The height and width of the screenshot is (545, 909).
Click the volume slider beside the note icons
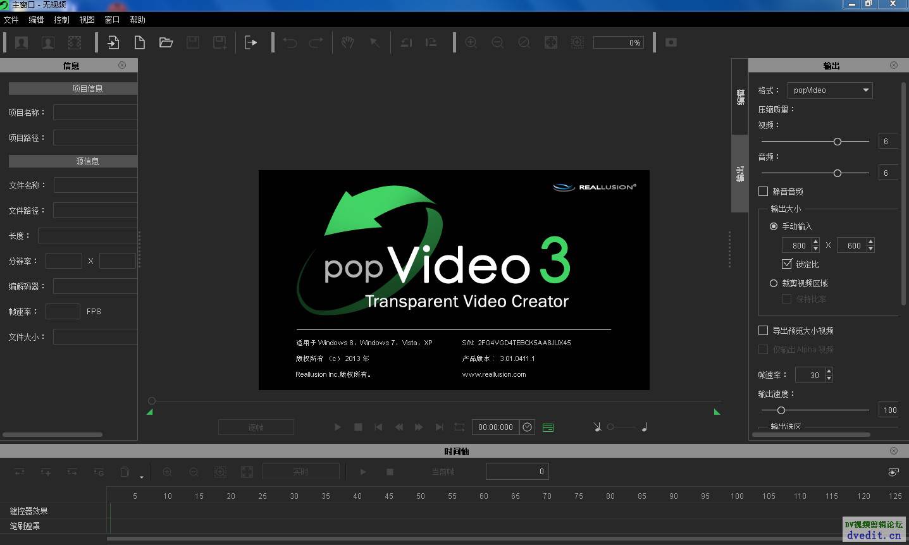[x=621, y=427]
